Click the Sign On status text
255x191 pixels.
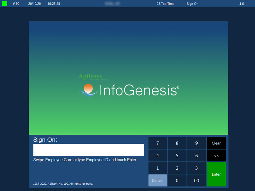(192, 4)
